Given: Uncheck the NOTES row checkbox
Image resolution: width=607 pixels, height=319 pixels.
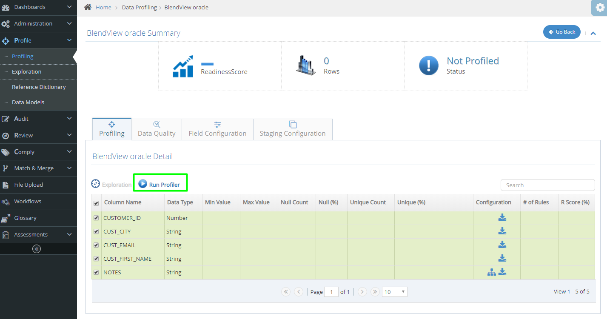Looking at the screenshot, I should (x=96, y=273).
